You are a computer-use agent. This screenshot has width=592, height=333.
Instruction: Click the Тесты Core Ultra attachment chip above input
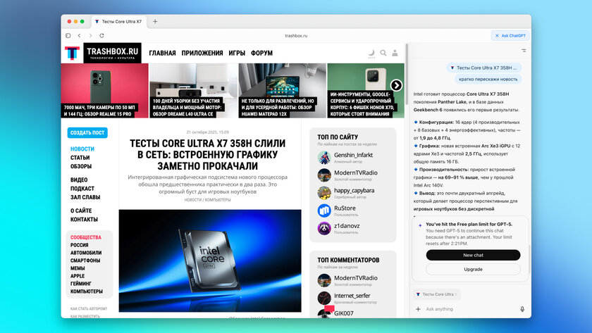(x=437, y=294)
